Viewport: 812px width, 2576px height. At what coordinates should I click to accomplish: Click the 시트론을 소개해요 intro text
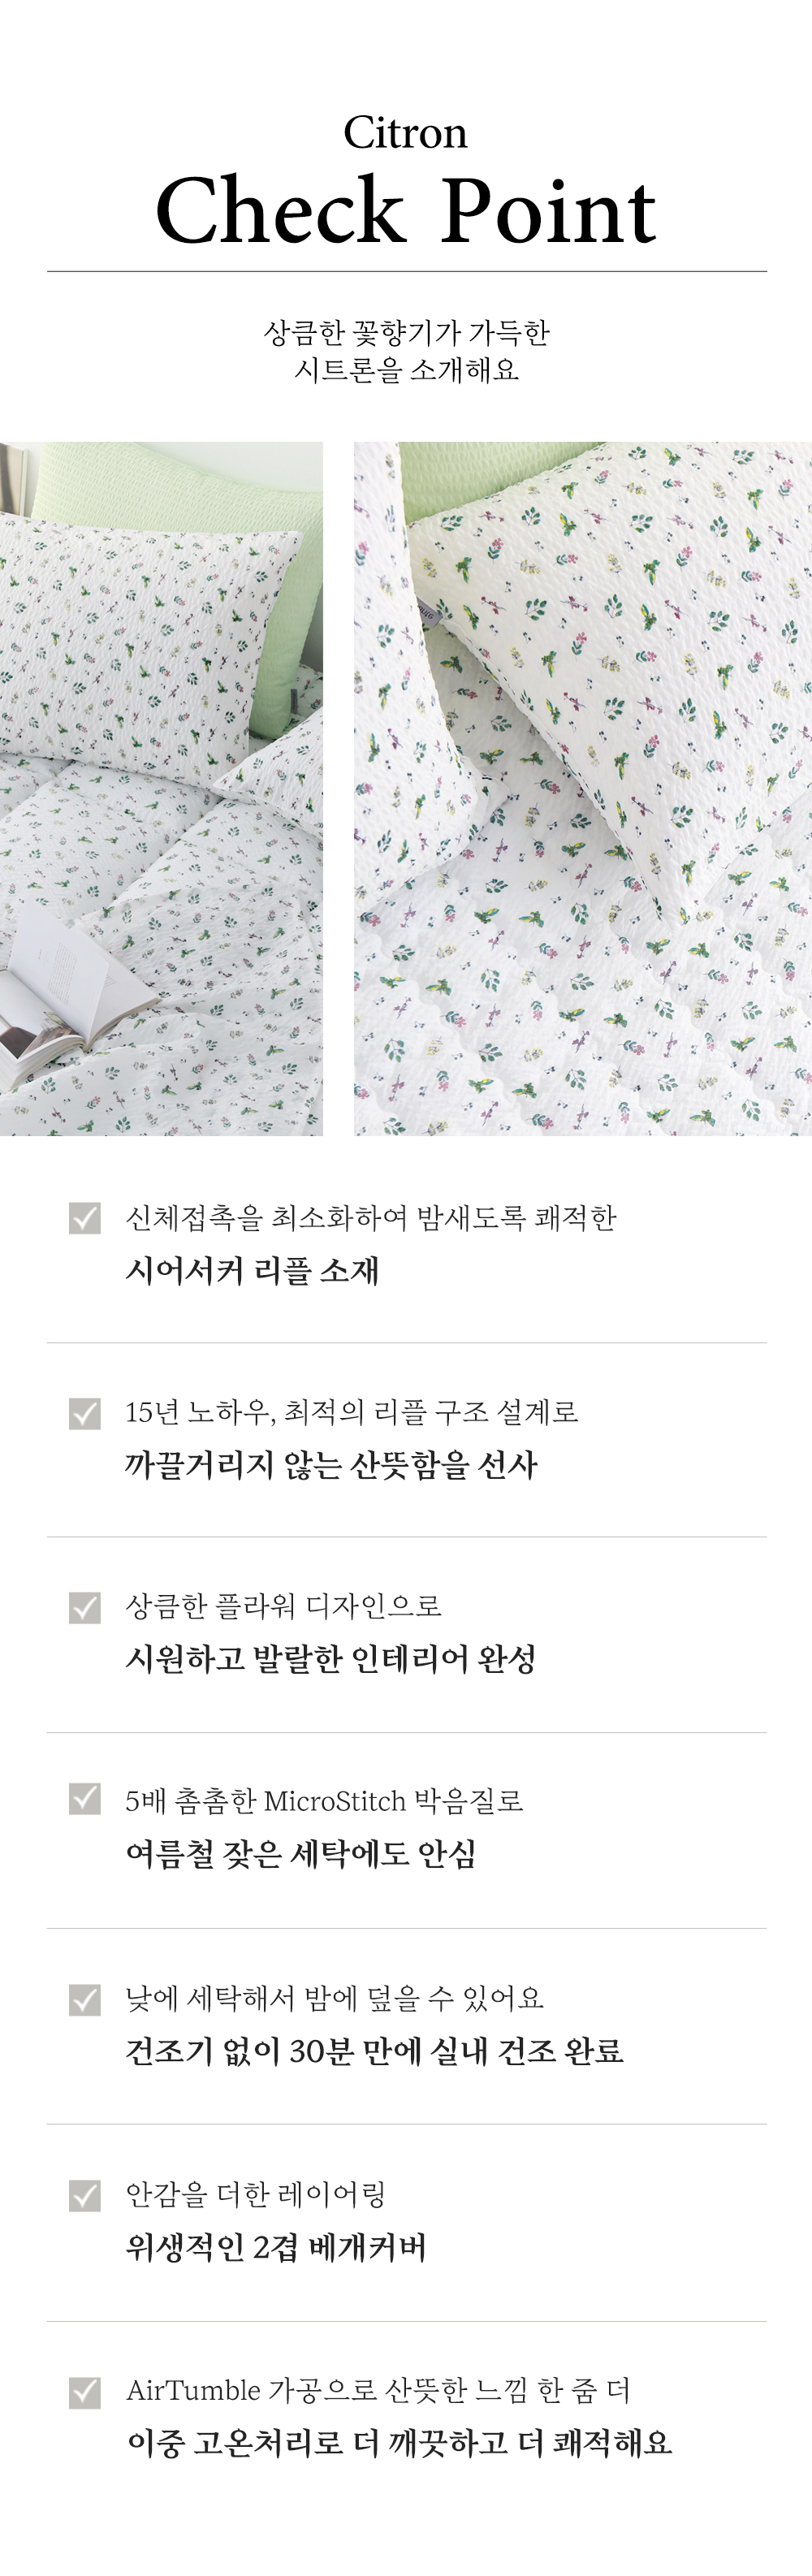click(405, 370)
